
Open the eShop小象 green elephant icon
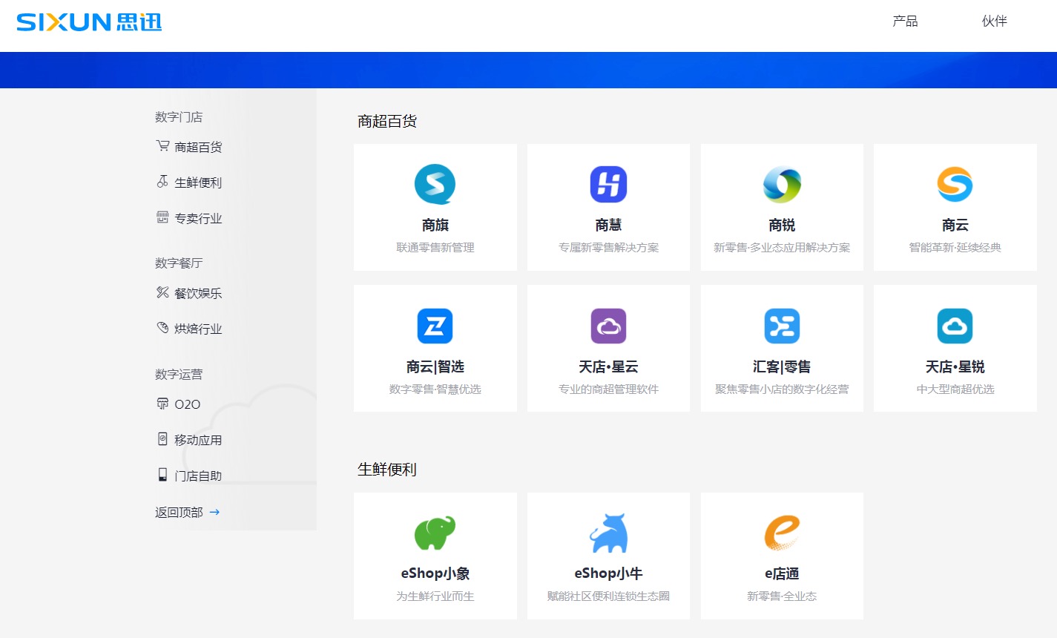[x=435, y=533]
